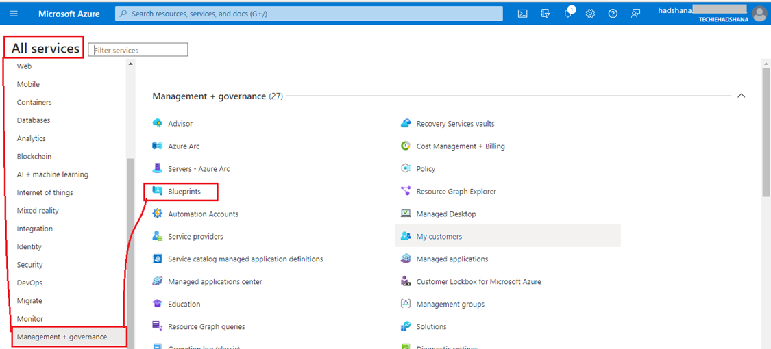Open the Automation Accounts link
This screenshot has height=349, width=771.
pyautogui.click(x=203, y=214)
